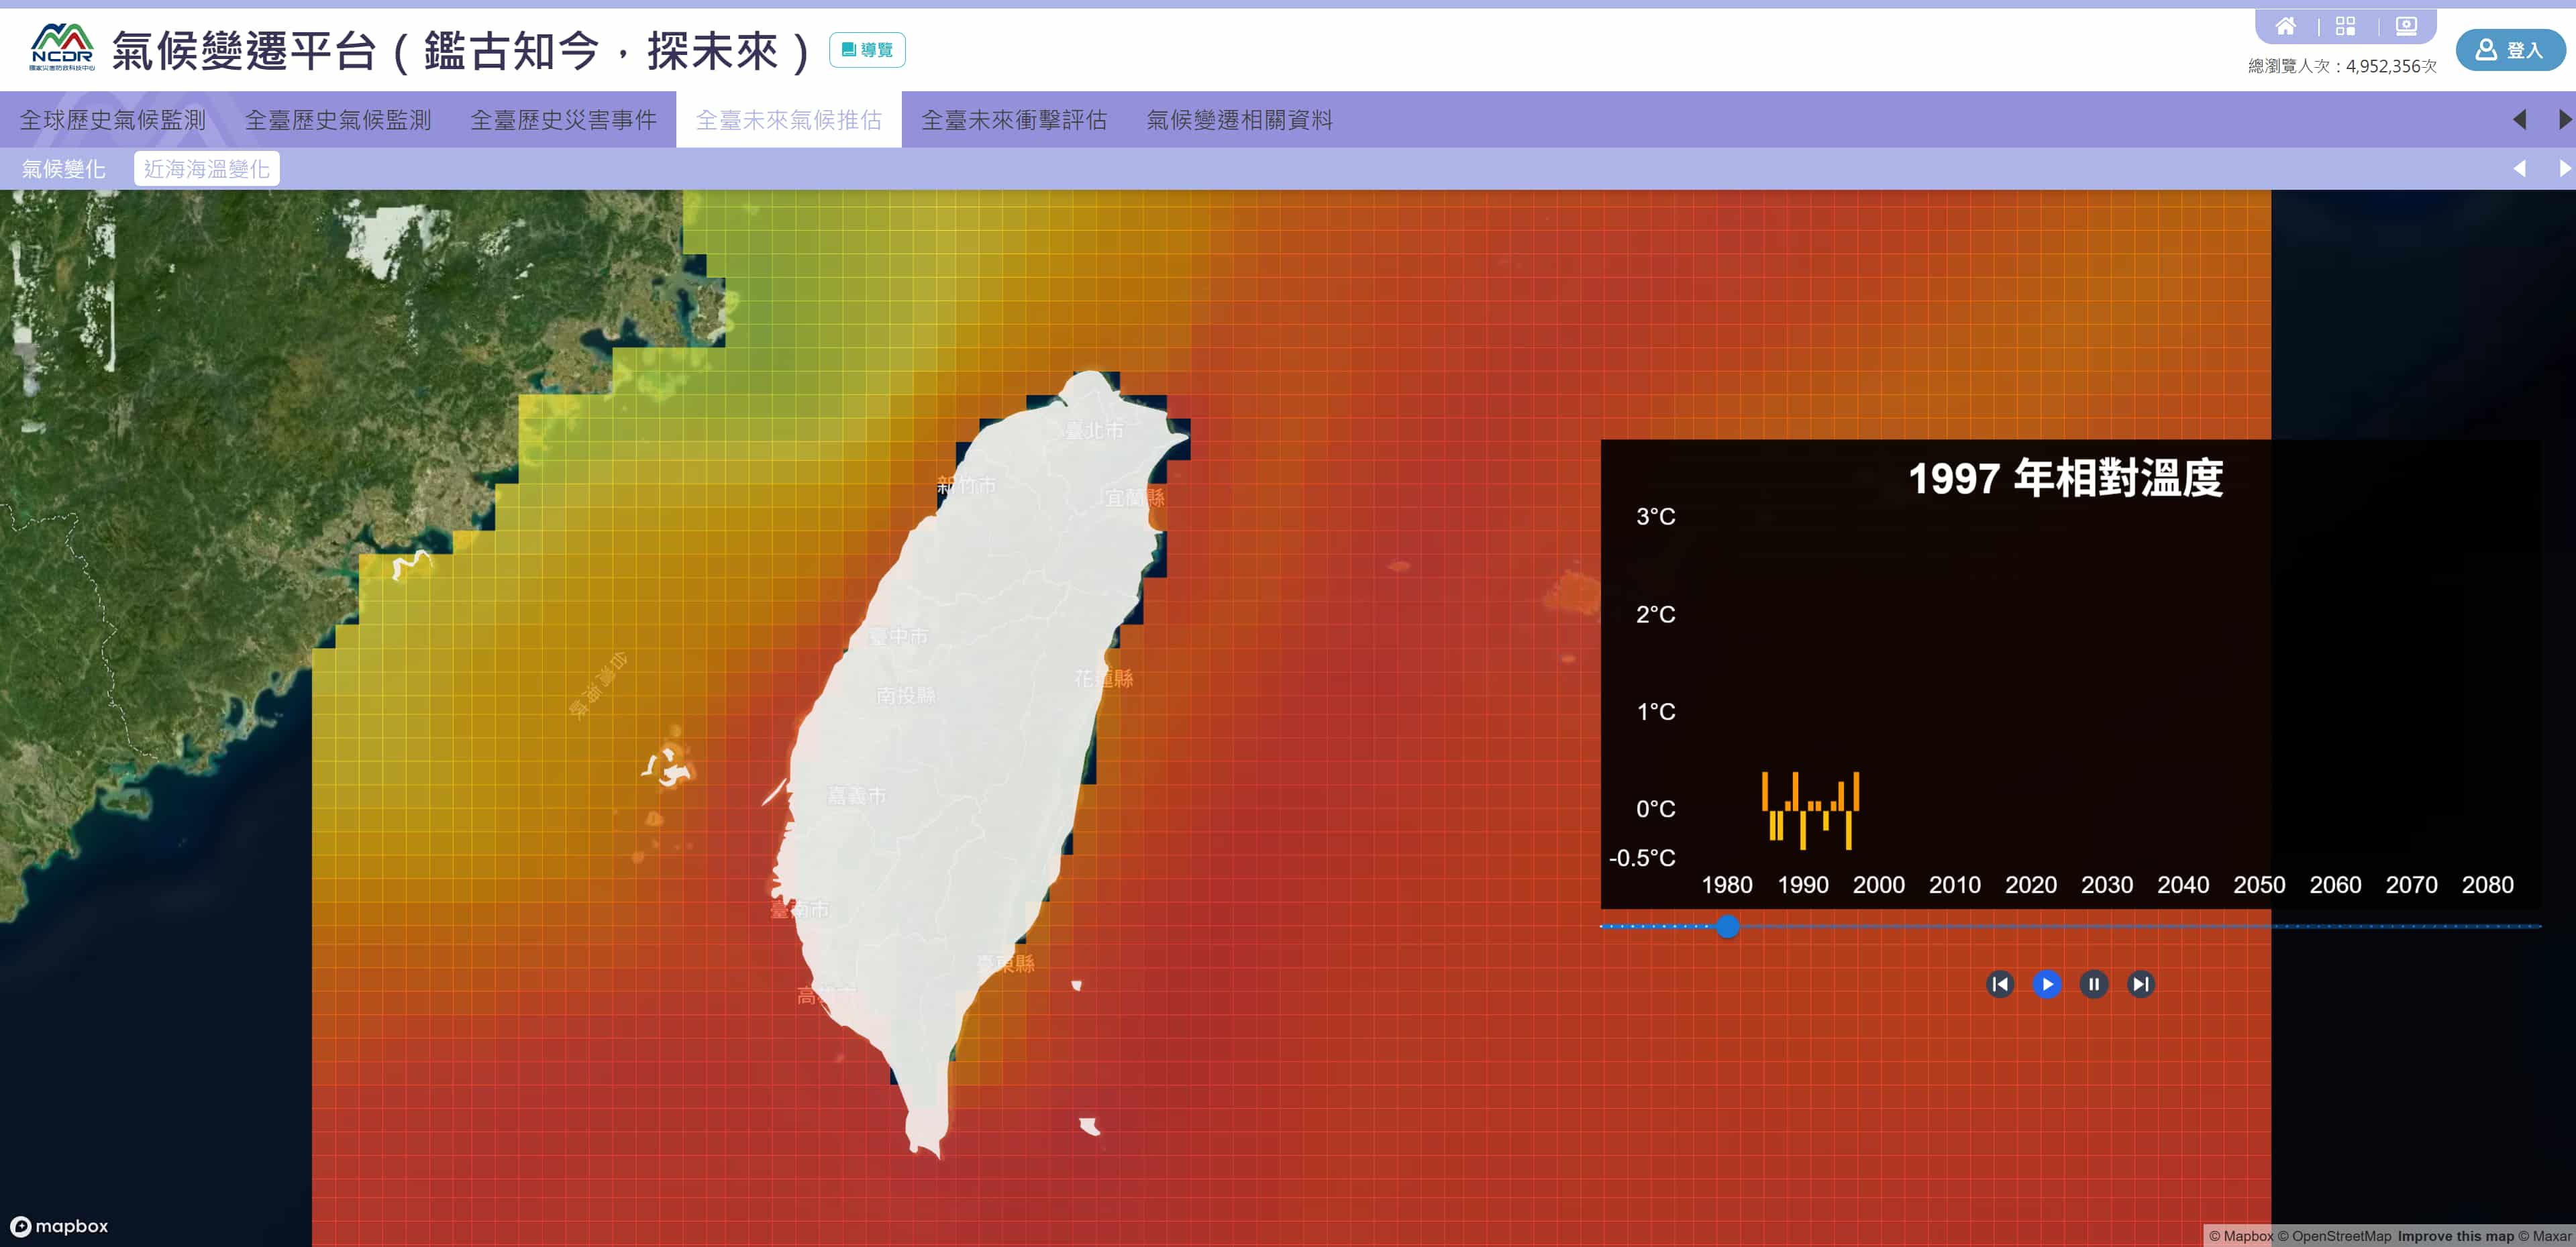
Task: Open the 導覽 guide button
Action: (866, 50)
